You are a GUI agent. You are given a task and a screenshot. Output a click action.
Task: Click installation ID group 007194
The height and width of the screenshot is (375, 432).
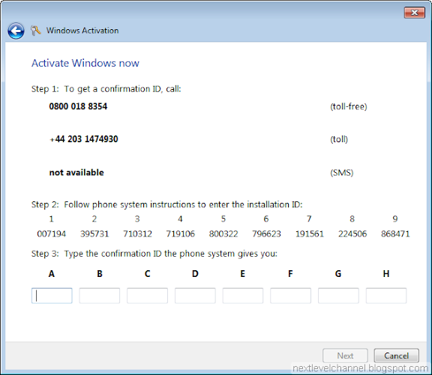(x=52, y=234)
